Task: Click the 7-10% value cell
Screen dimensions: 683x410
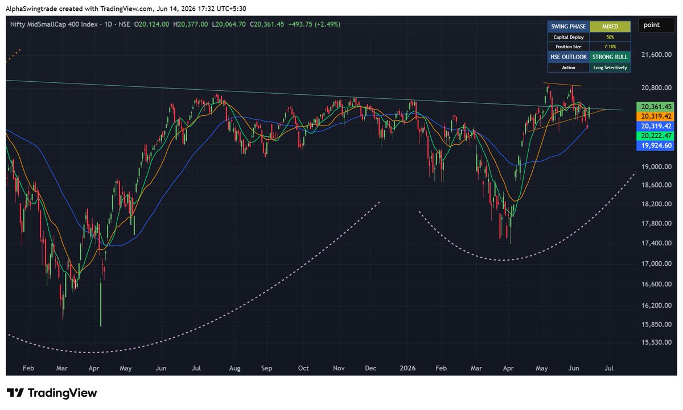Action: point(610,47)
